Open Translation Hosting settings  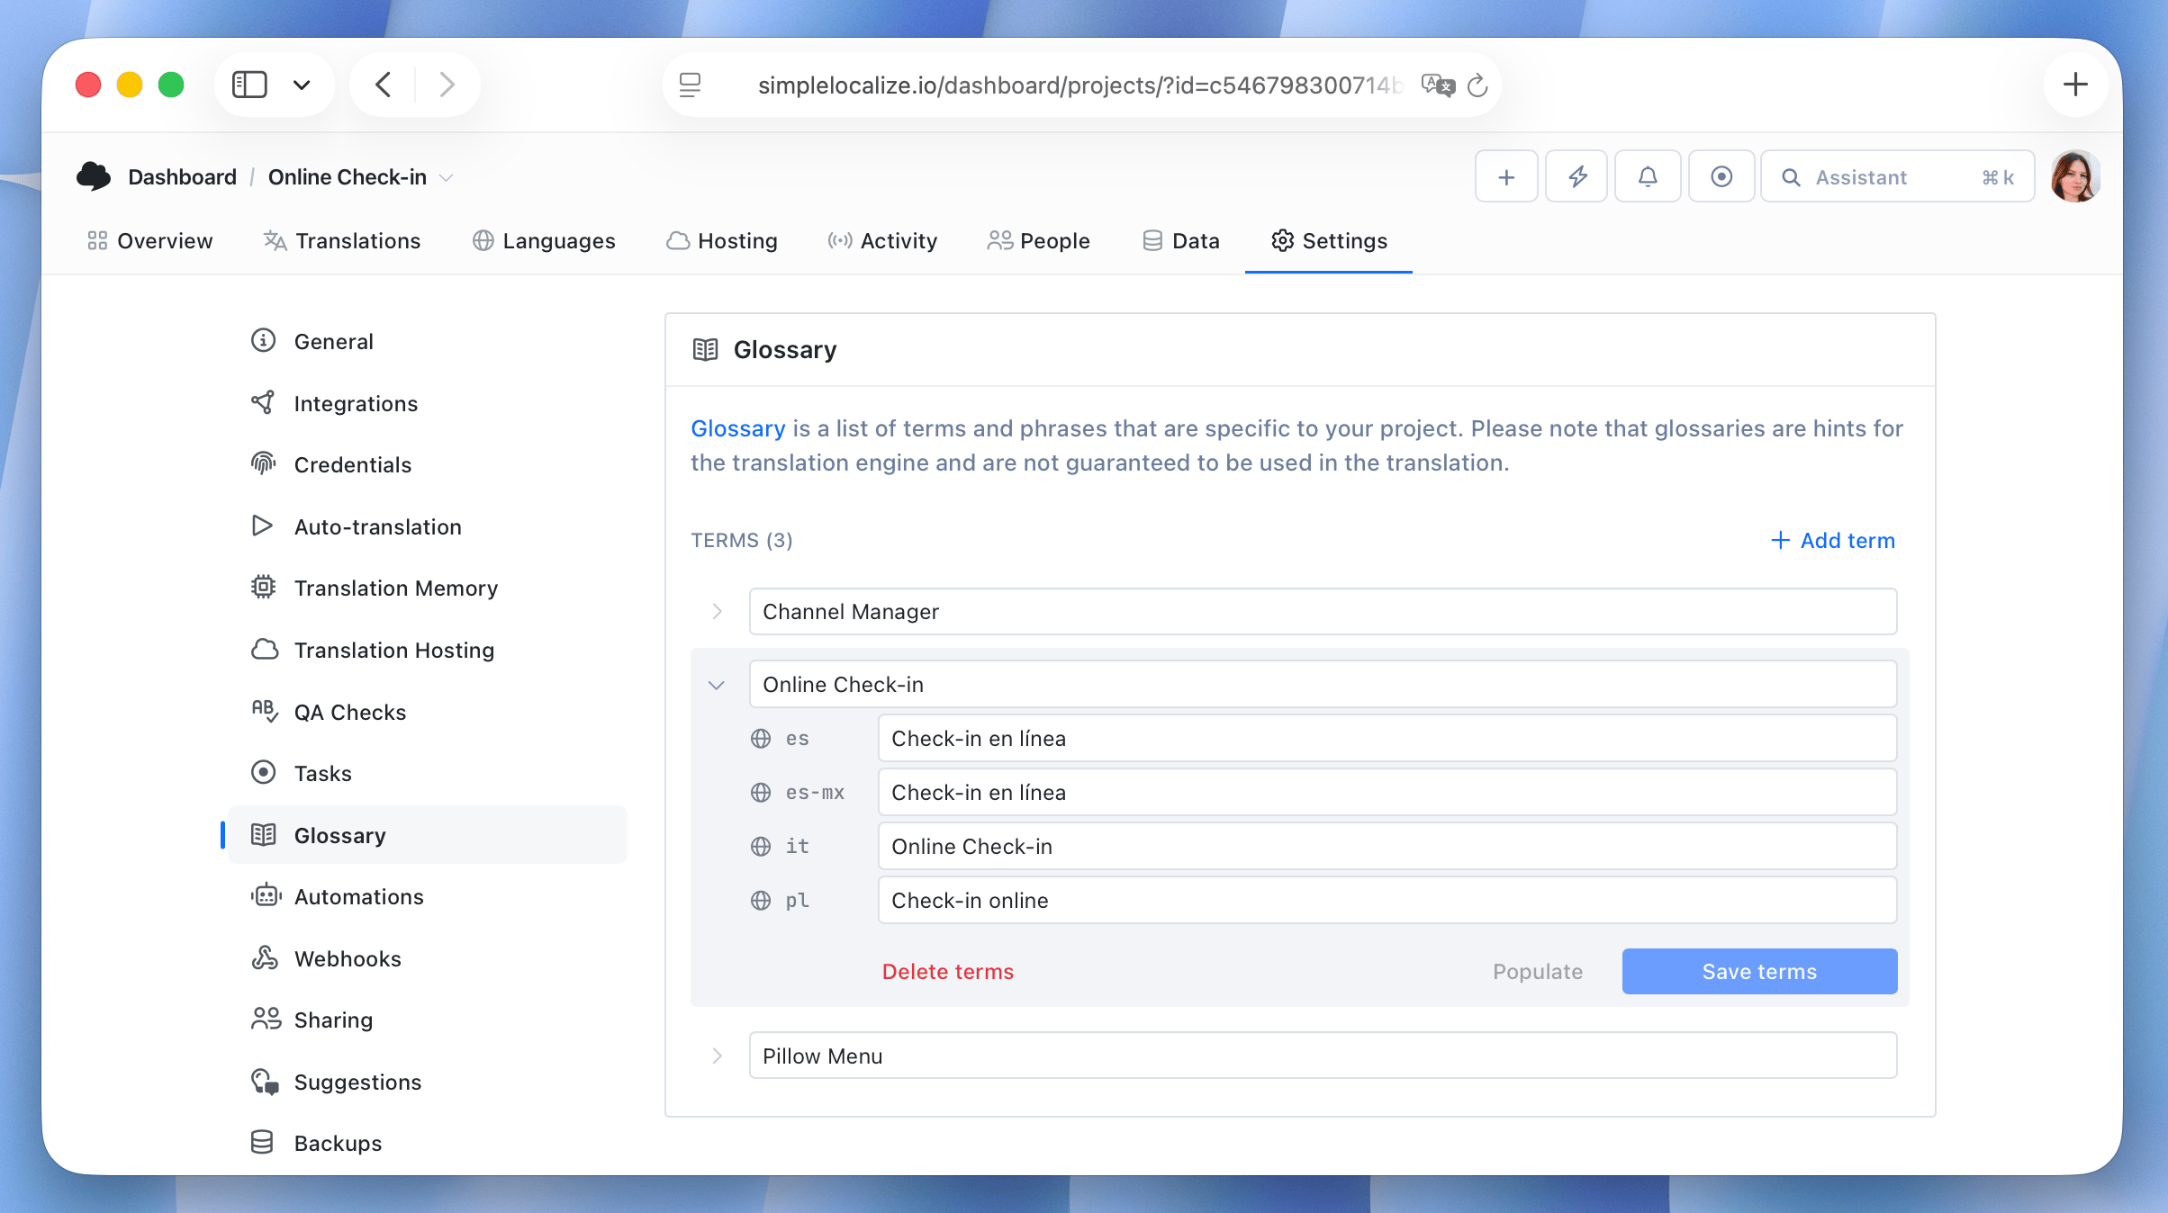coord(428,650)
